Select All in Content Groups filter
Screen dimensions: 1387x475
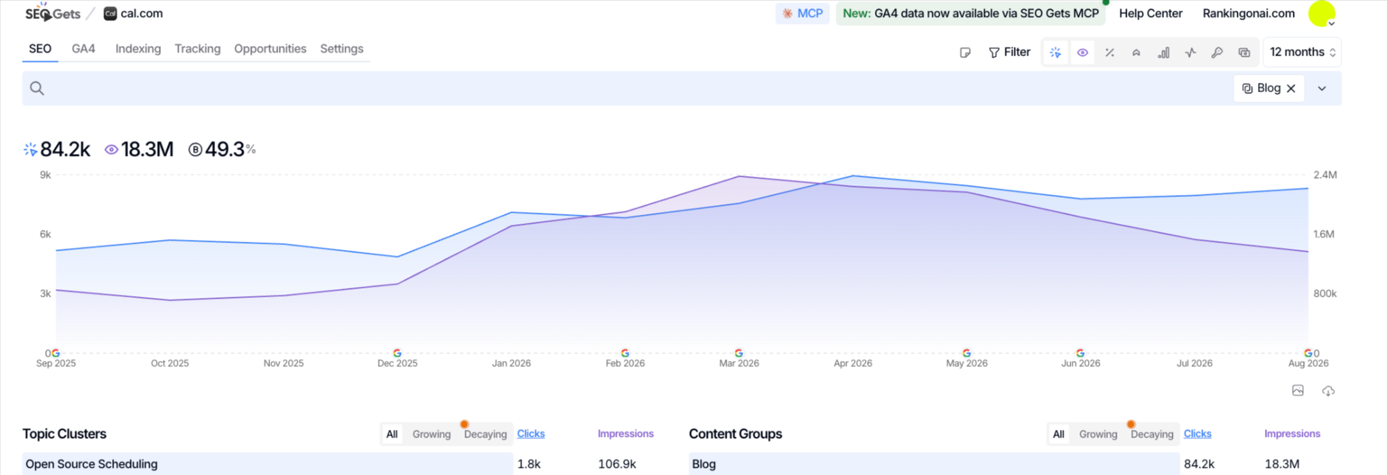pyautogui.click(x=1058, y=434)
